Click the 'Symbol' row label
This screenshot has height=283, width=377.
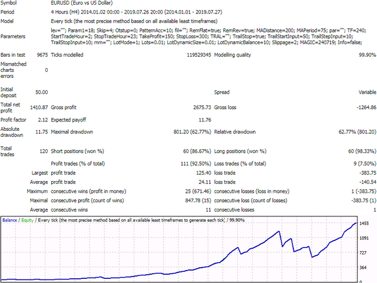8,3
